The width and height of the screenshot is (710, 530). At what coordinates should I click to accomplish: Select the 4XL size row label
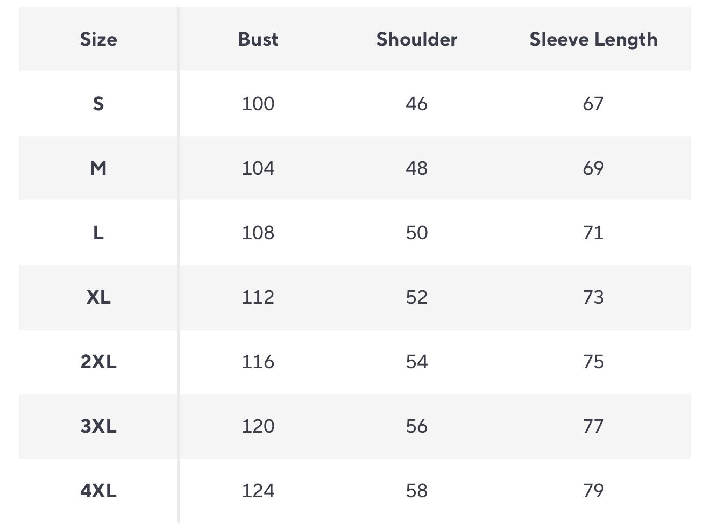click(x=98, y=491)
